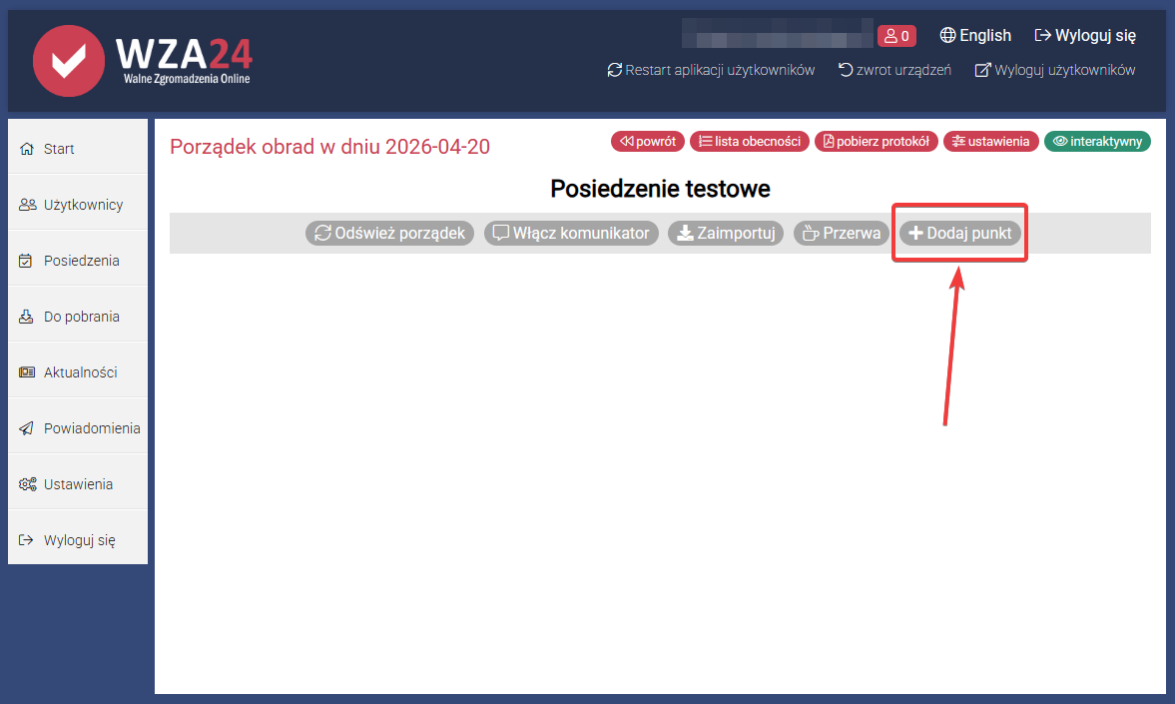Switch language to English
This screenshot has height=704, width=1175.
(x=975, y=36)
